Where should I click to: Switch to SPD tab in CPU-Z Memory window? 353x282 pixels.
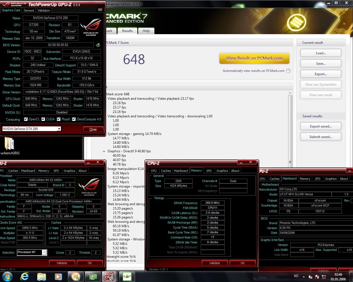coord(209,171)
